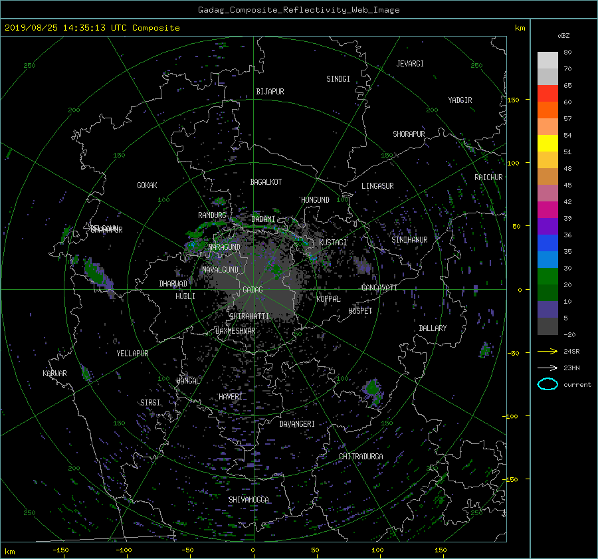This screenshot has width=598, height=559.
Task: Click the LINGASUR city label
Action: pyautogui.click(x=377, y=186)
